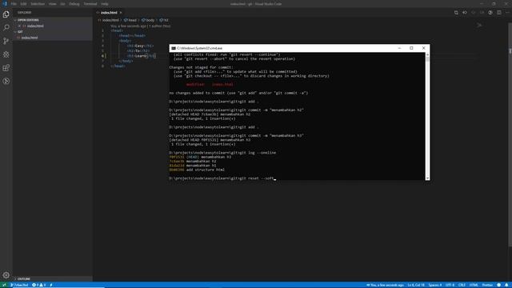Open the View menu

click(52, 4)
